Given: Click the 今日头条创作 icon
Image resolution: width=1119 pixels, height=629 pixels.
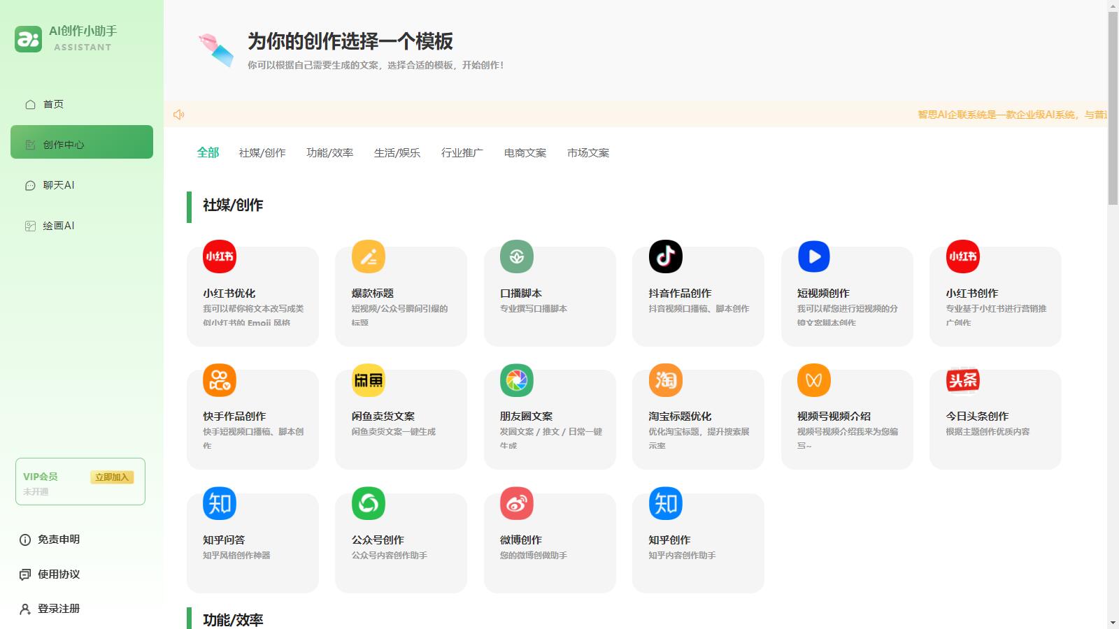Looking at the screenshot, I should 962,380.
